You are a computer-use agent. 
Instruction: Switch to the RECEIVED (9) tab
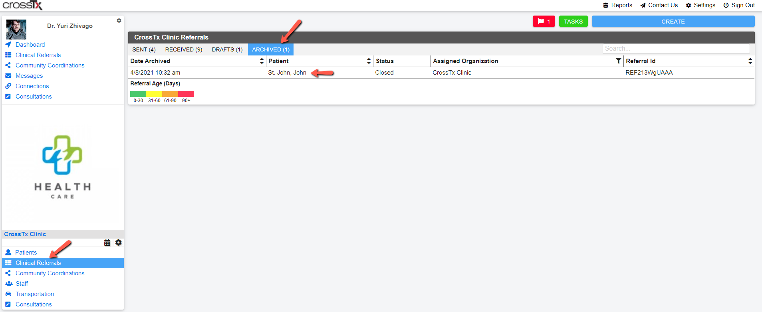(x=184, y=49)
